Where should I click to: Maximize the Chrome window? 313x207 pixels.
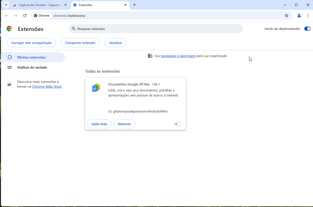[296, 5]
